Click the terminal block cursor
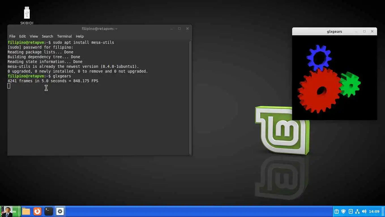This screenshot has height=217, width=385. [9, 86]
